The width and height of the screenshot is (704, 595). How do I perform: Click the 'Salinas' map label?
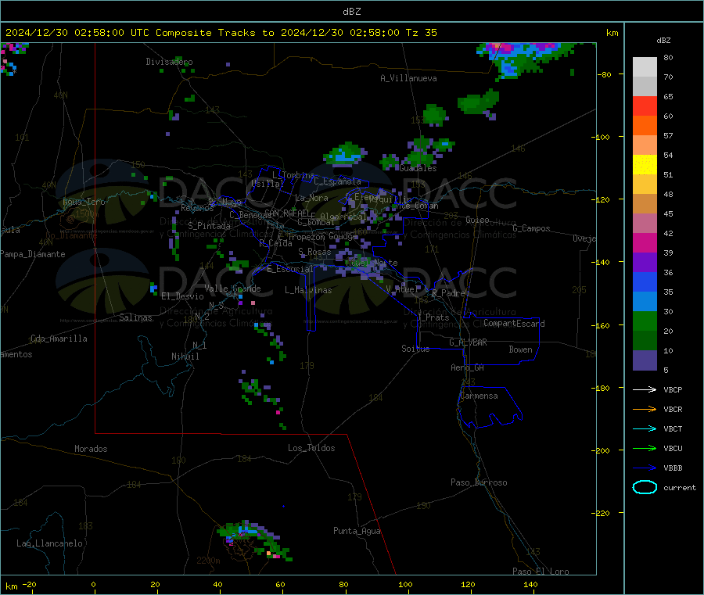pos(135,317)
